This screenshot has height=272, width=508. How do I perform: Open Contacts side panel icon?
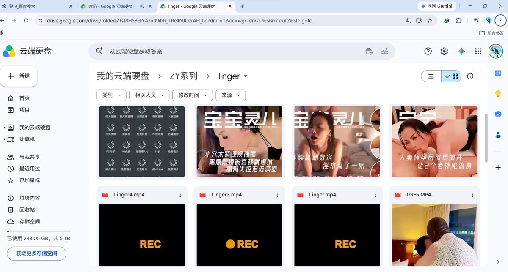coord(498,135)
